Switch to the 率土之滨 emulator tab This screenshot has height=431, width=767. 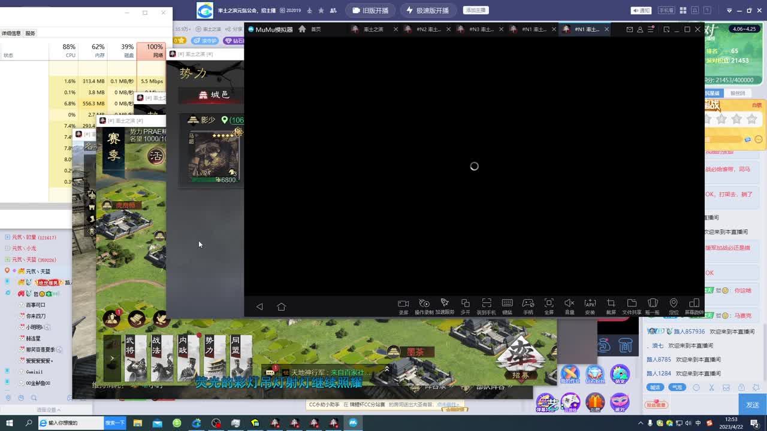coord(373,29)
